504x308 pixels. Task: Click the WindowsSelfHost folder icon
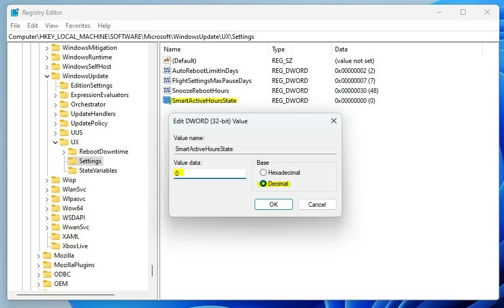[x=56, y=67]
